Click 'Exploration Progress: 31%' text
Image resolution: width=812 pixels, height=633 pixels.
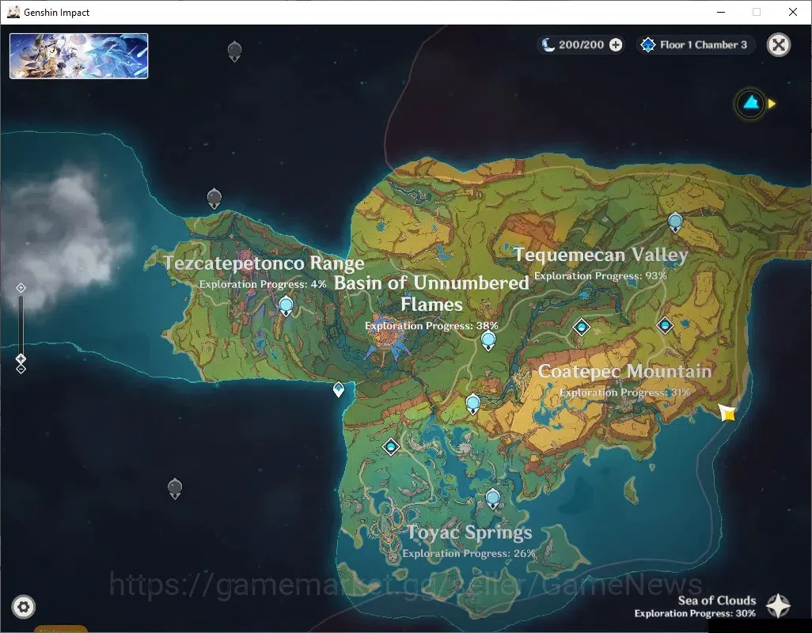tap(624, 392)
